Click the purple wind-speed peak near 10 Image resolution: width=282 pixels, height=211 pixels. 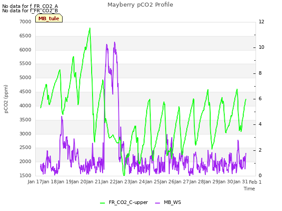[115, 42]
